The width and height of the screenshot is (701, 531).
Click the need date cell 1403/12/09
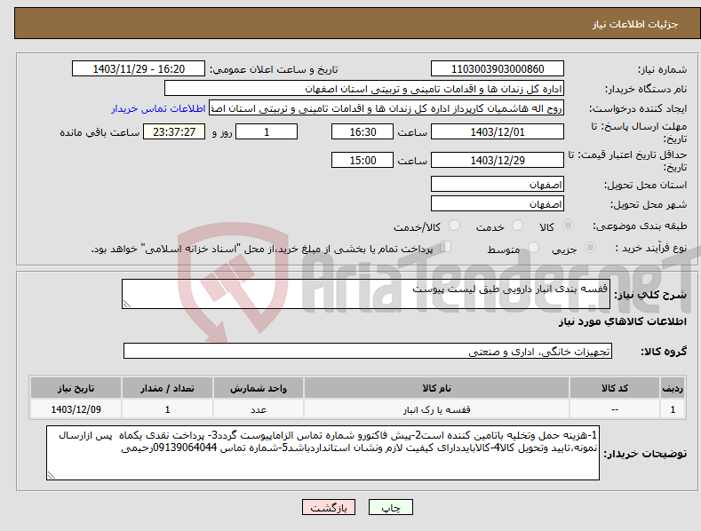click(76, 409)
